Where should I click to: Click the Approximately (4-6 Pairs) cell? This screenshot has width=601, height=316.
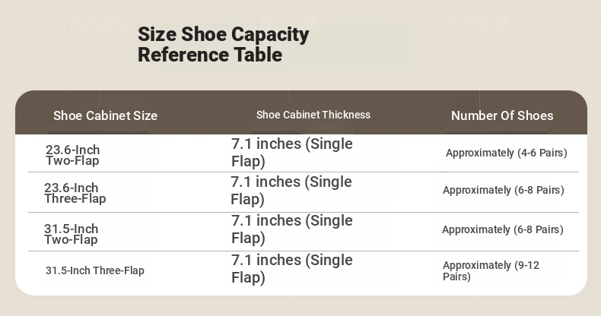pos(507,153)
